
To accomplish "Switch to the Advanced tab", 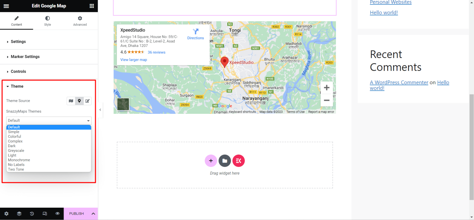I will (x=80, y=21).
